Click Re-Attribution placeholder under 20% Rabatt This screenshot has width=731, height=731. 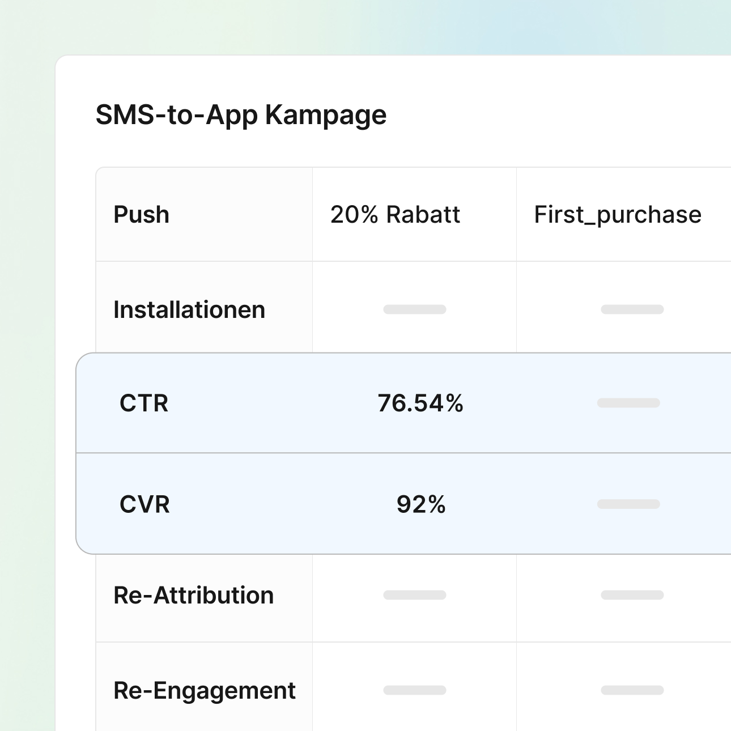click(x=415, y=595)
